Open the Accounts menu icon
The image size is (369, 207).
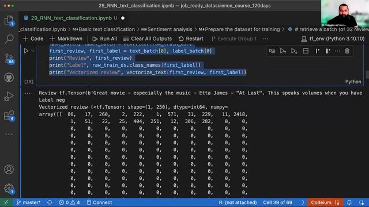pos(9,170)
